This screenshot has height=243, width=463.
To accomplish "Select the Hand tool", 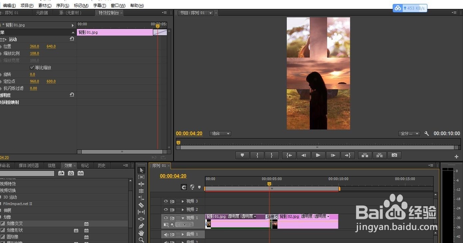I will pos(141,233).
